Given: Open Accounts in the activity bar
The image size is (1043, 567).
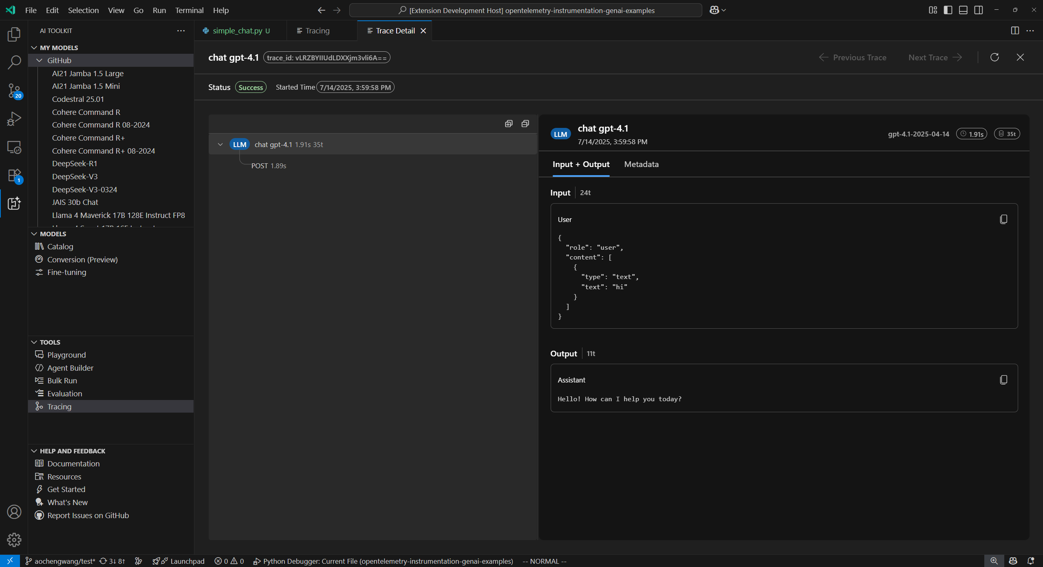Looking at the screenshot, I should (x=14, y=512).
